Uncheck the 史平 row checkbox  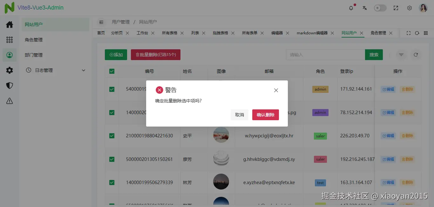(x=112, y=136)
